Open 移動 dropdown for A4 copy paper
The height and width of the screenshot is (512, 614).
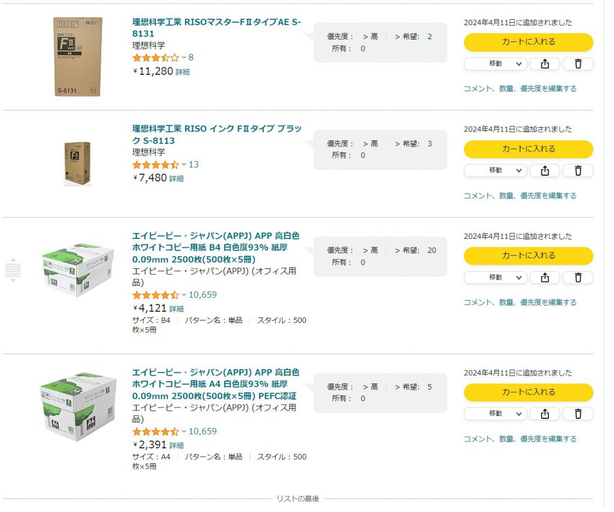point(495,414)
